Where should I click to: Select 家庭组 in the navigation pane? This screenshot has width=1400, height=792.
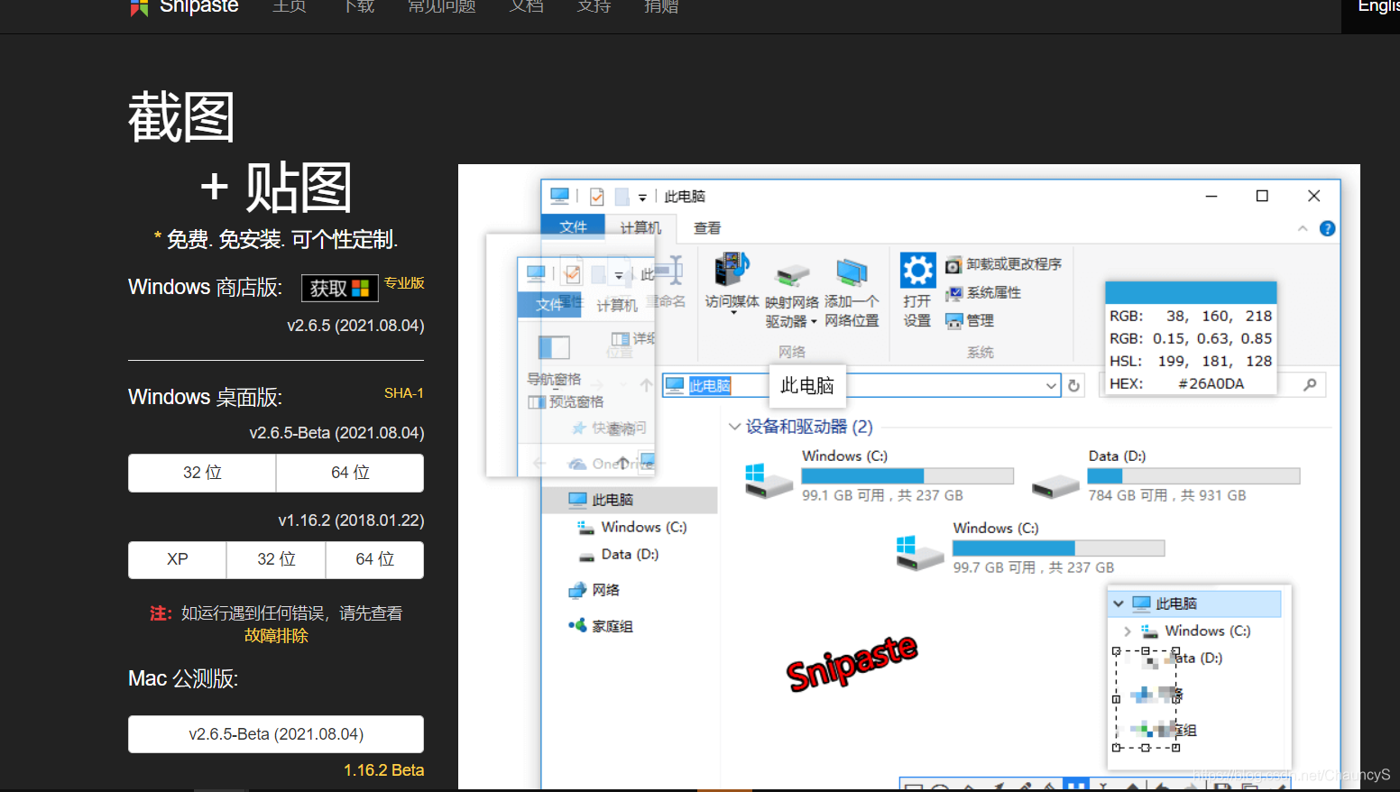(x=601, y=626)
